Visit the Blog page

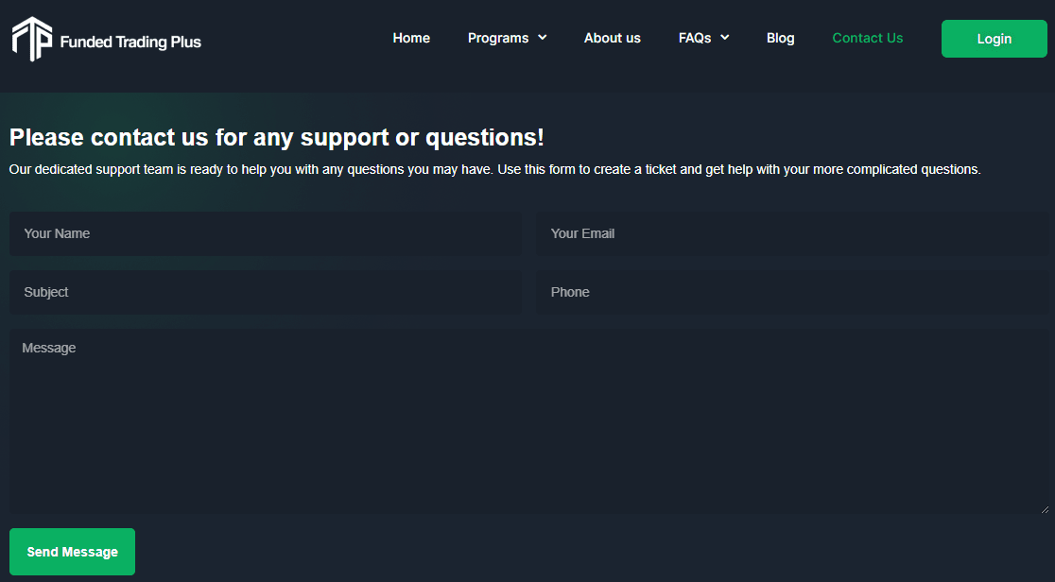[x=781, y=39]
